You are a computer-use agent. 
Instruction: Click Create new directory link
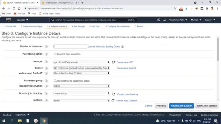(x=128, y=94)
